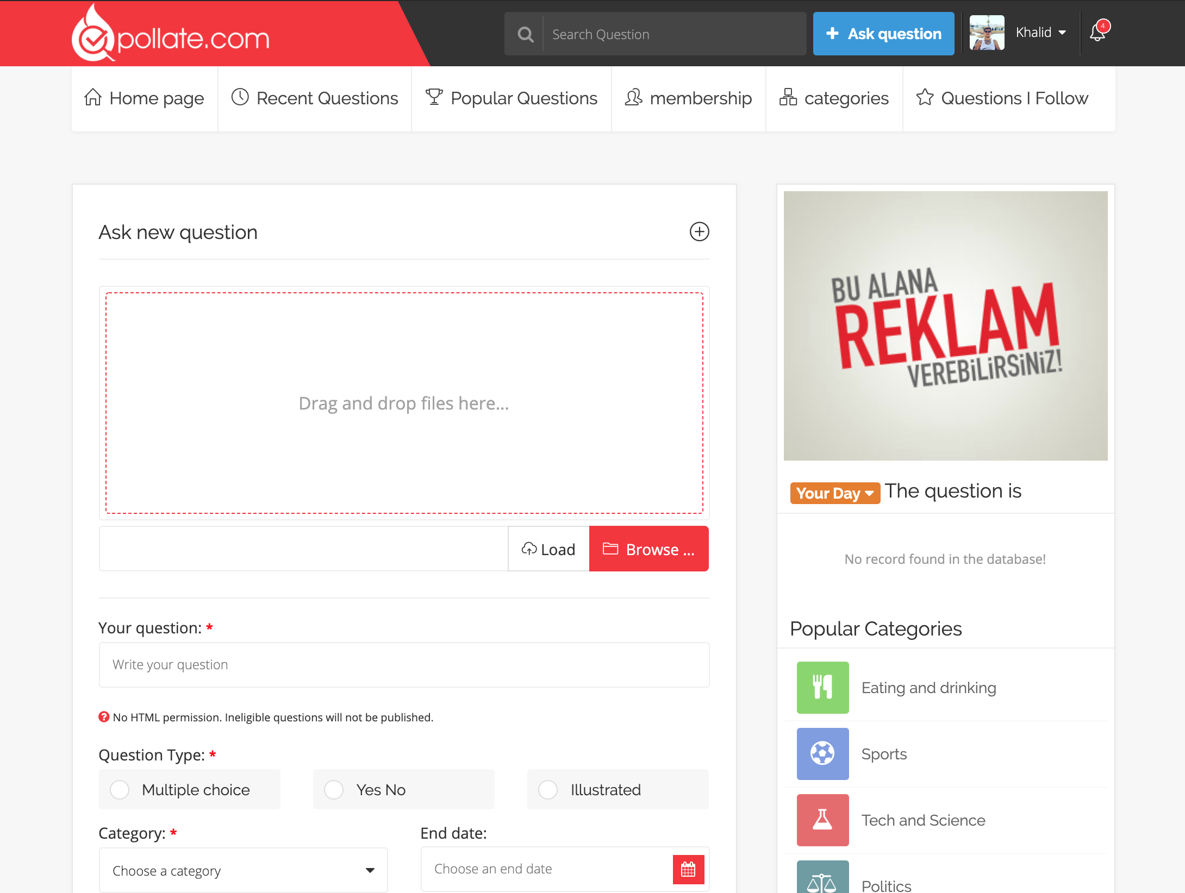Click the blue Ask question button

point(883,34)
